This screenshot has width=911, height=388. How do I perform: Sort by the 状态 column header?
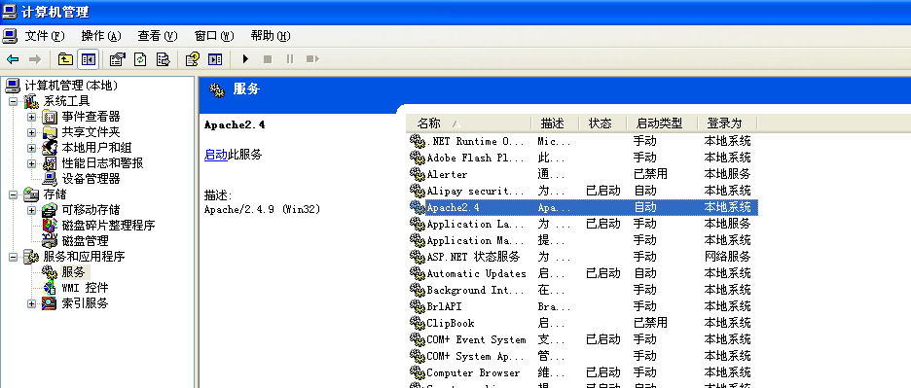pyautogui.click(x=603, y=123)
